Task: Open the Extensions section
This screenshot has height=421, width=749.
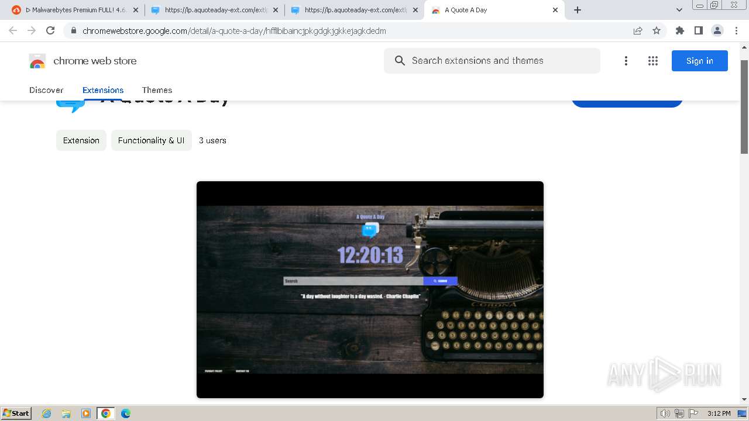Action: [103, 90]
